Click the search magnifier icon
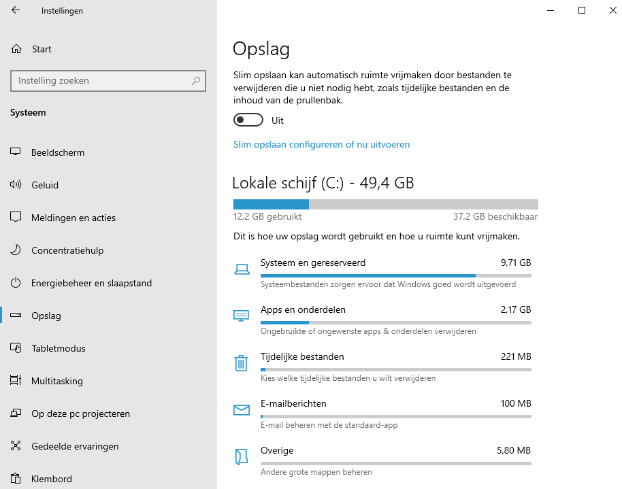 [196, 81]
